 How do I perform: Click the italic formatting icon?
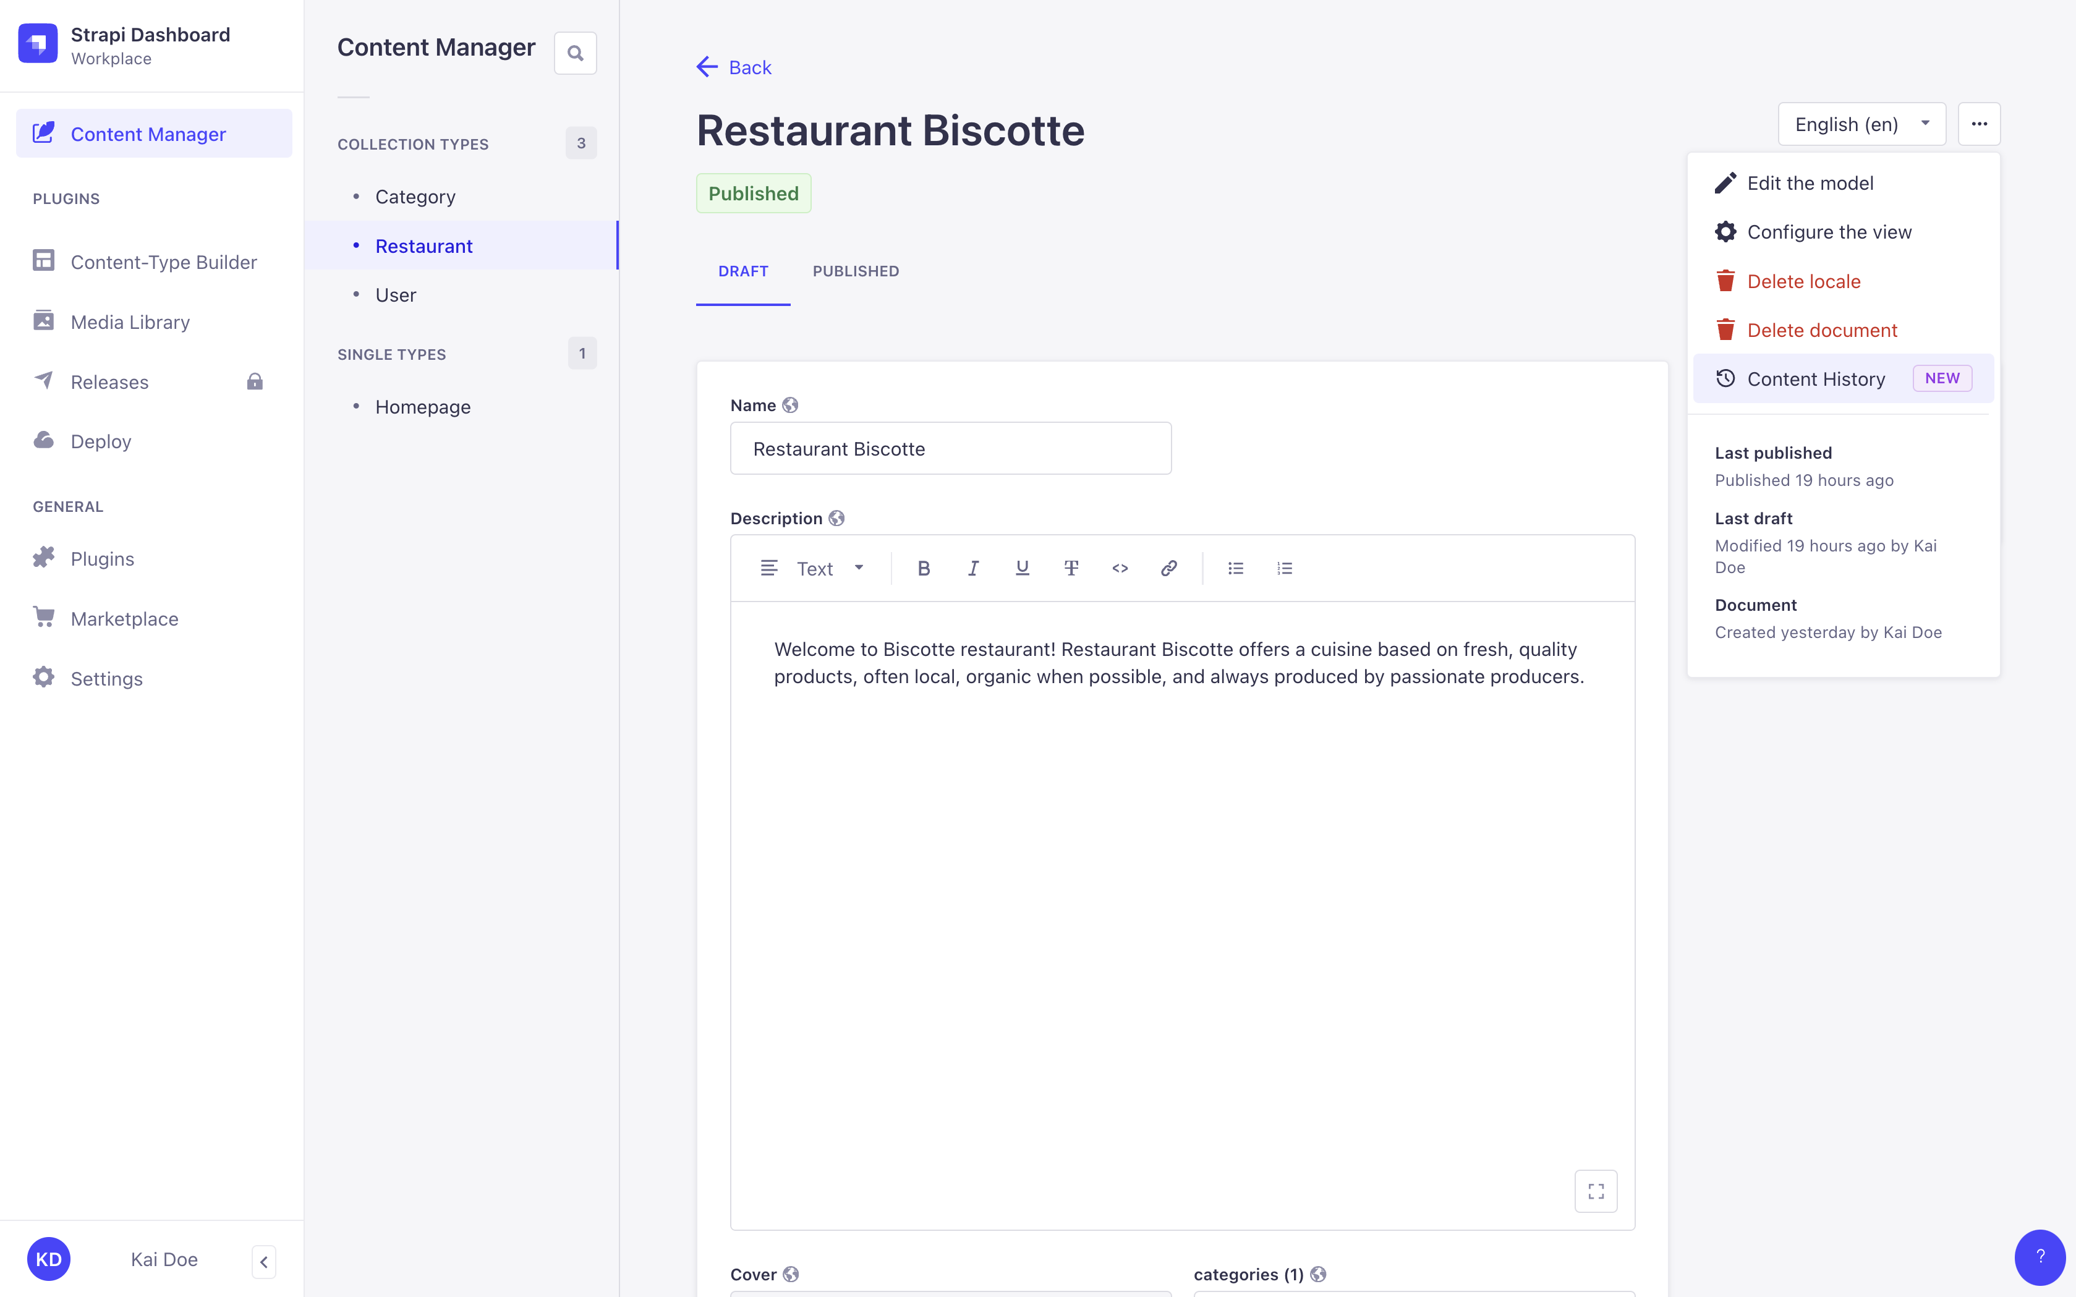tap(972, 568)
